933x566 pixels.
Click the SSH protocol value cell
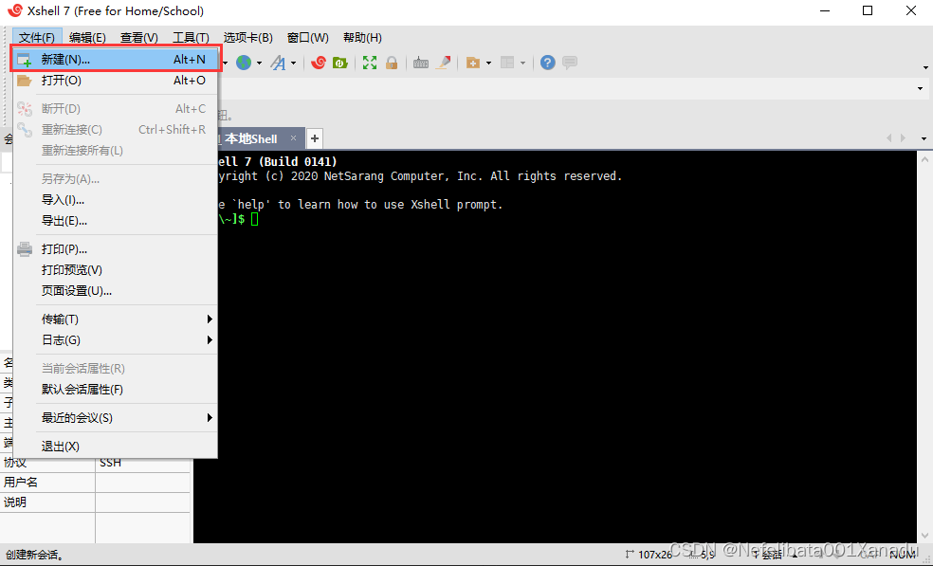click(x=143, y=463)
